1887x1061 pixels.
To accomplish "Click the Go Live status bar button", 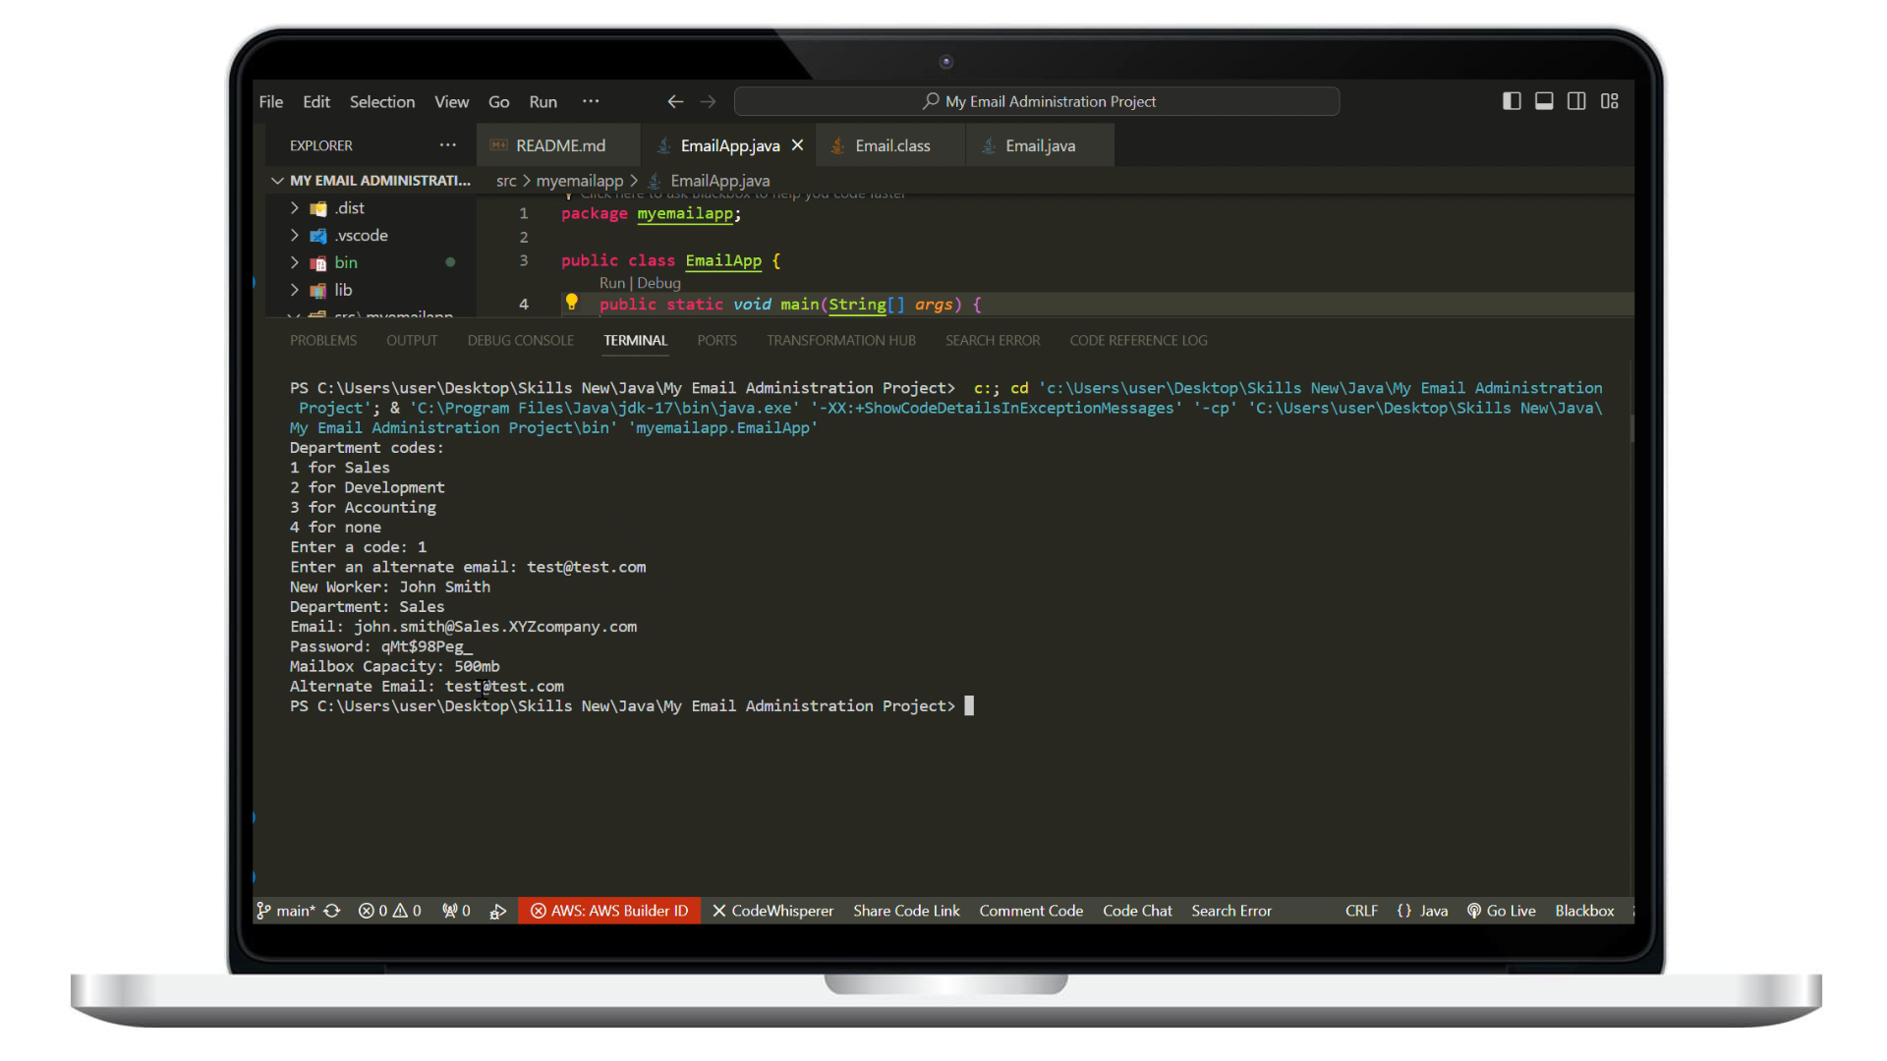I will coord(1501,911).
